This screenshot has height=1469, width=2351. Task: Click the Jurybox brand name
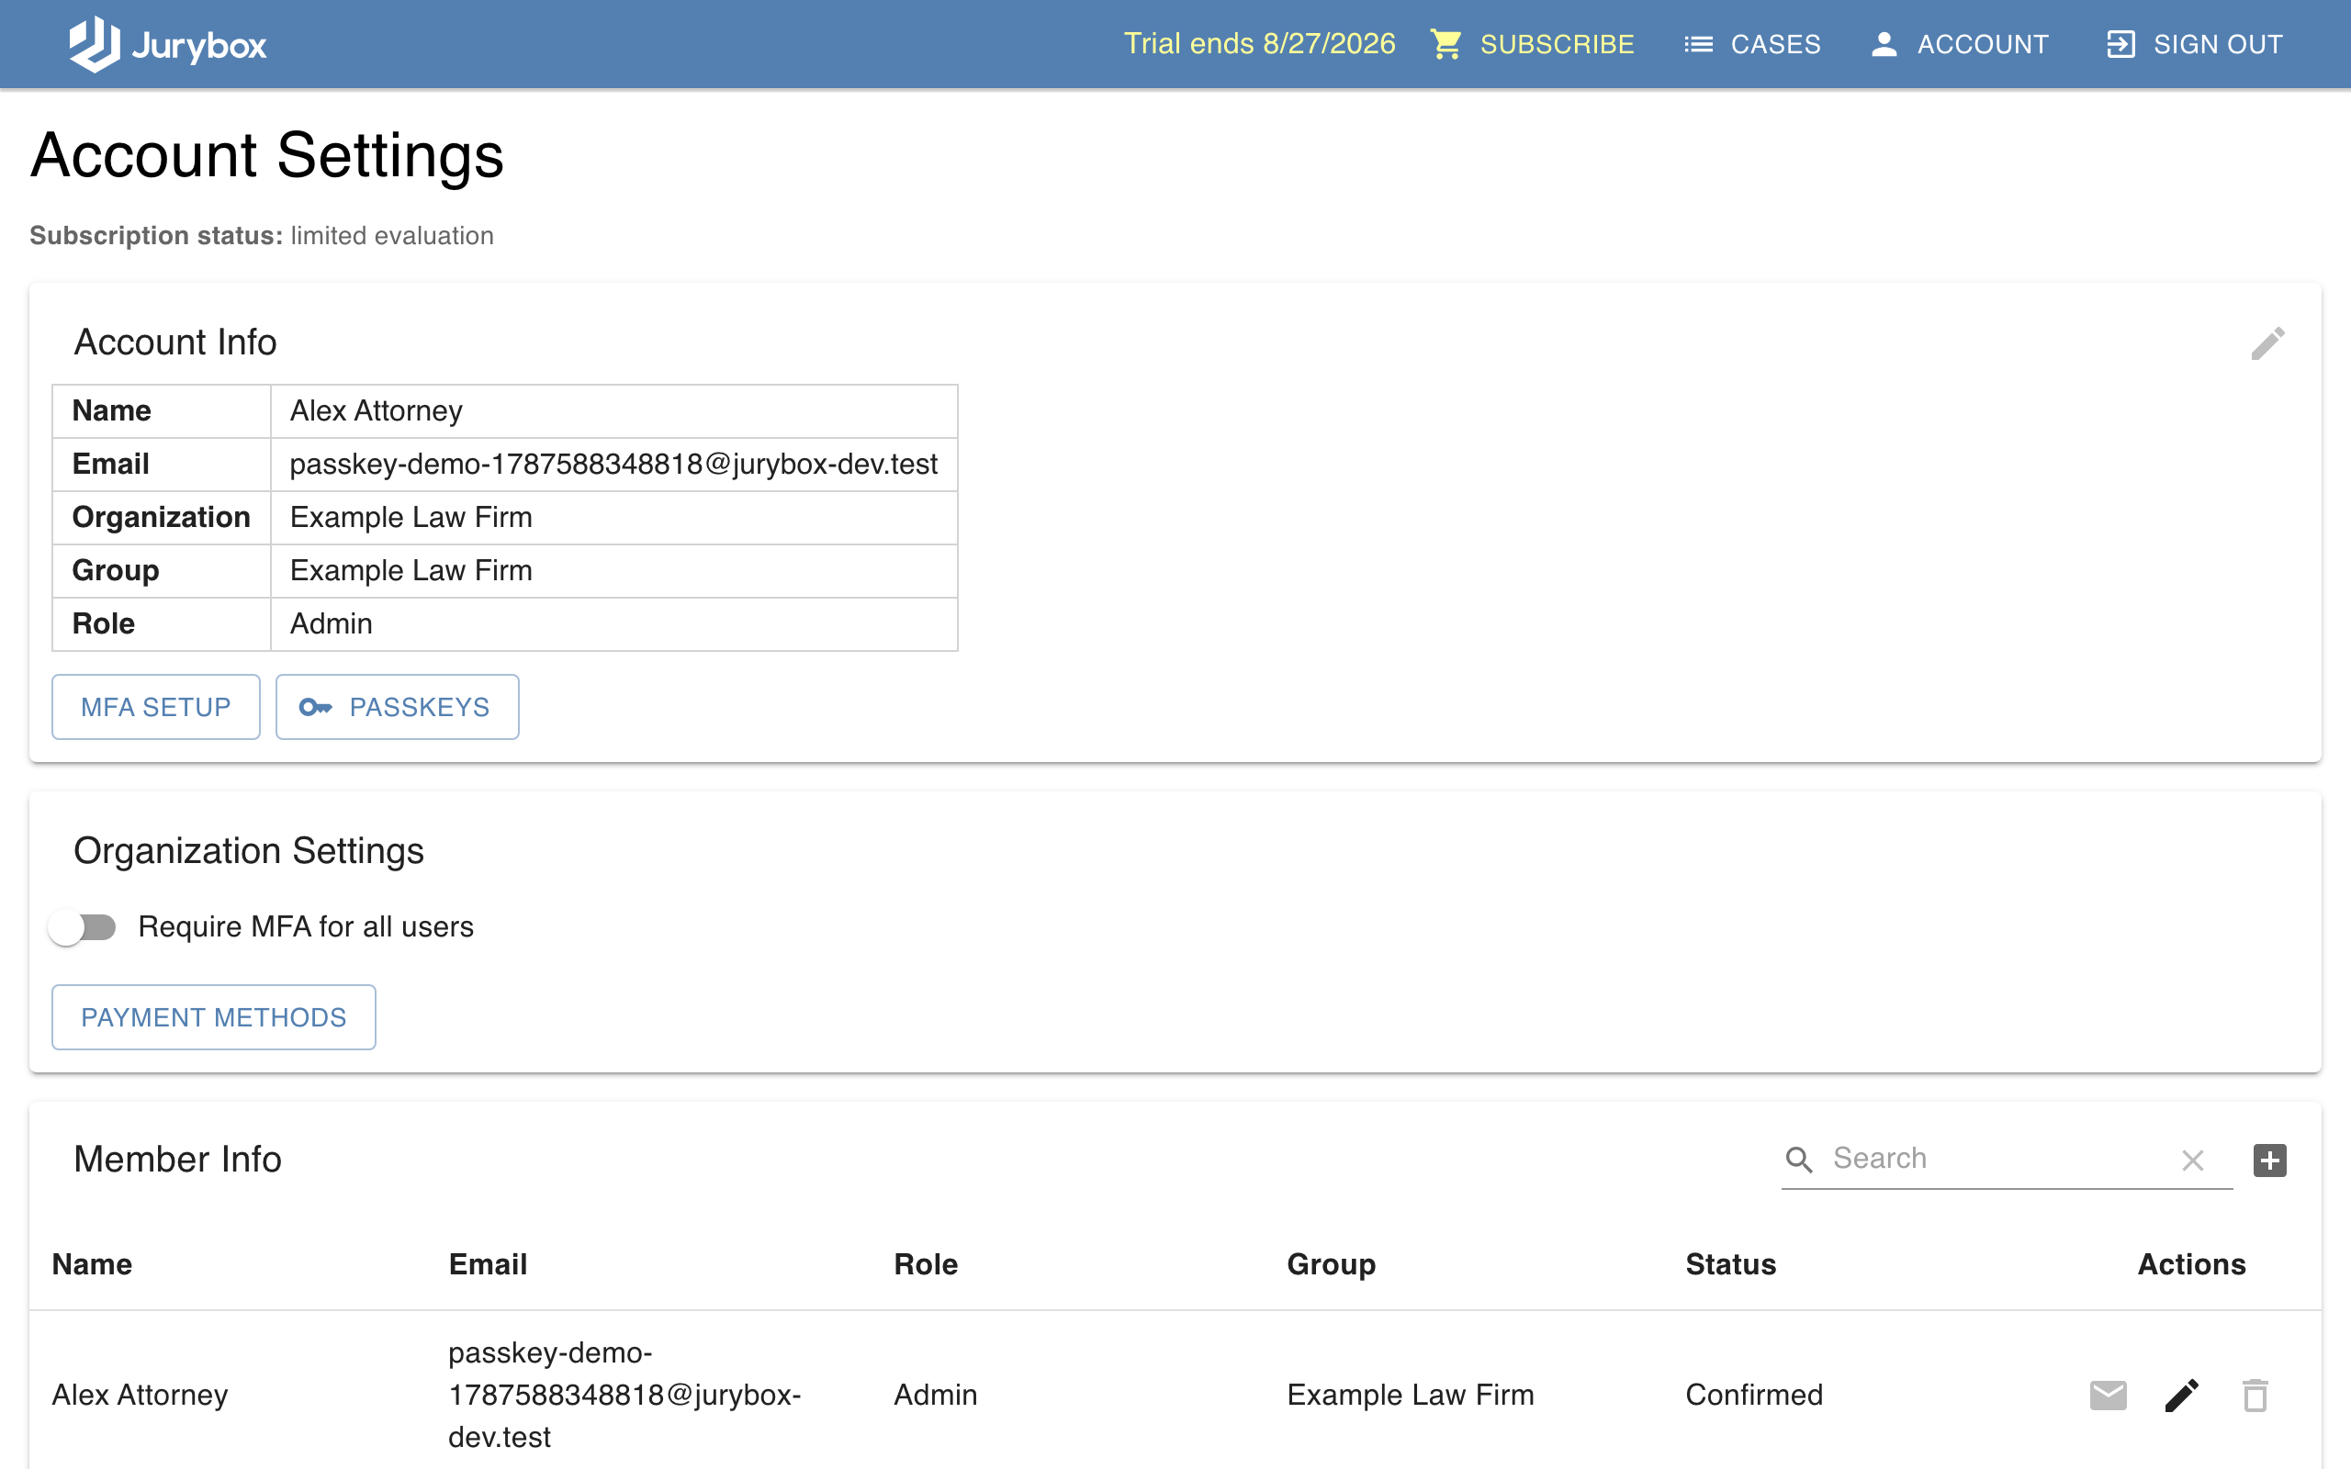click(199, 46)
